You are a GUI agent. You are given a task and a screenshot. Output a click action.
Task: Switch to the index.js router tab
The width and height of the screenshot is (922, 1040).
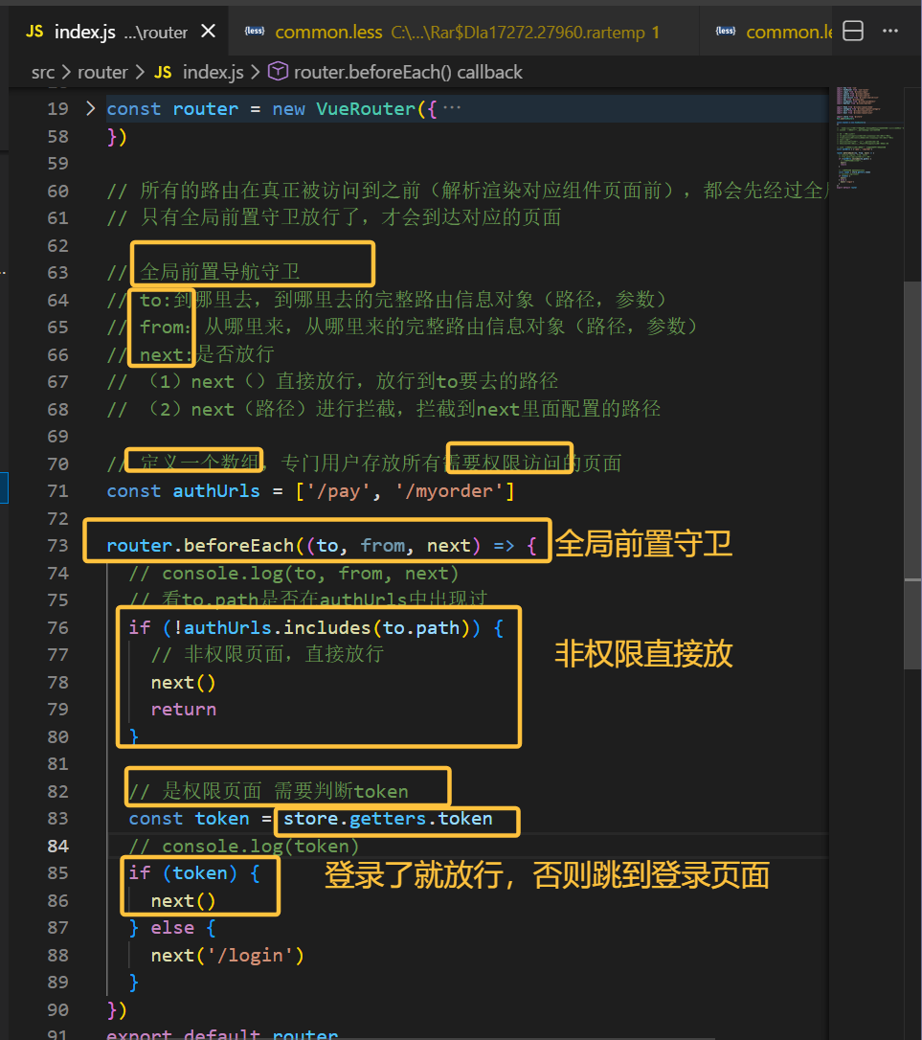pos(119,32)
